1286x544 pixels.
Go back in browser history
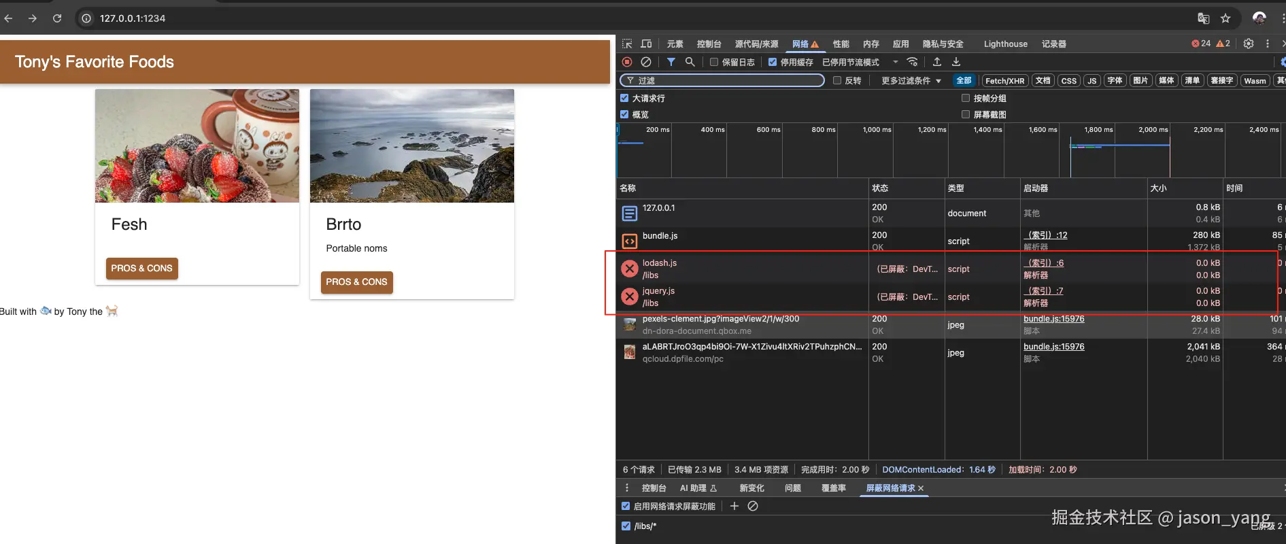click(x=8, y=18)
